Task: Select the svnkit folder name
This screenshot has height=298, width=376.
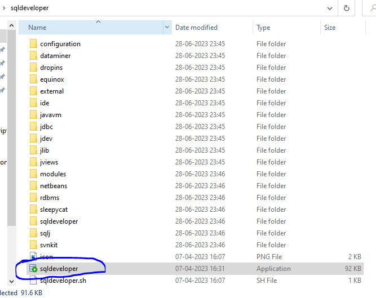Action: (x=48, y=245)
